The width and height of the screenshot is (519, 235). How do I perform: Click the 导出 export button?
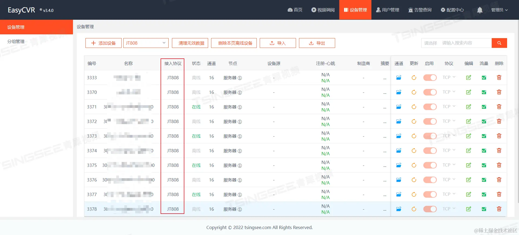click(x=317, y=43)
